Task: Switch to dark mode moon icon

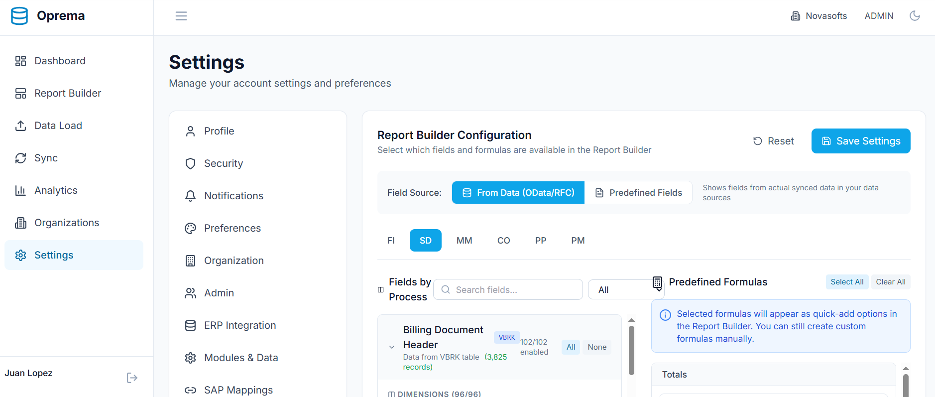Action: [x=915, y=16]
